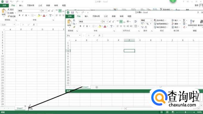This screenshot has width=203, height=114.
Task: Toggle Underline in front window ribbon
Action: tap(87, 26)
